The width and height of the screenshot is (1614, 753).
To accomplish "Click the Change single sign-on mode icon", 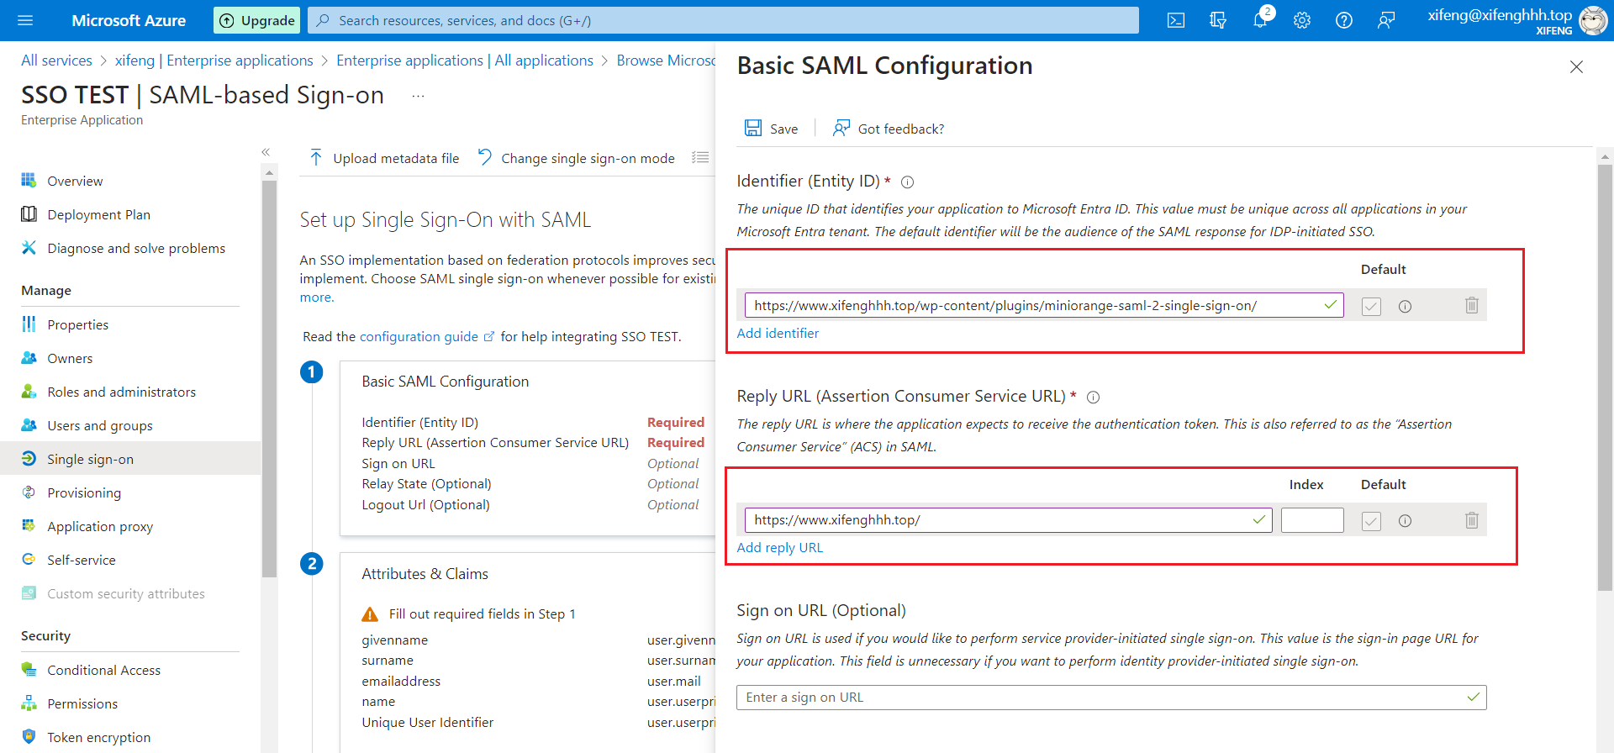I will (484, 157).
